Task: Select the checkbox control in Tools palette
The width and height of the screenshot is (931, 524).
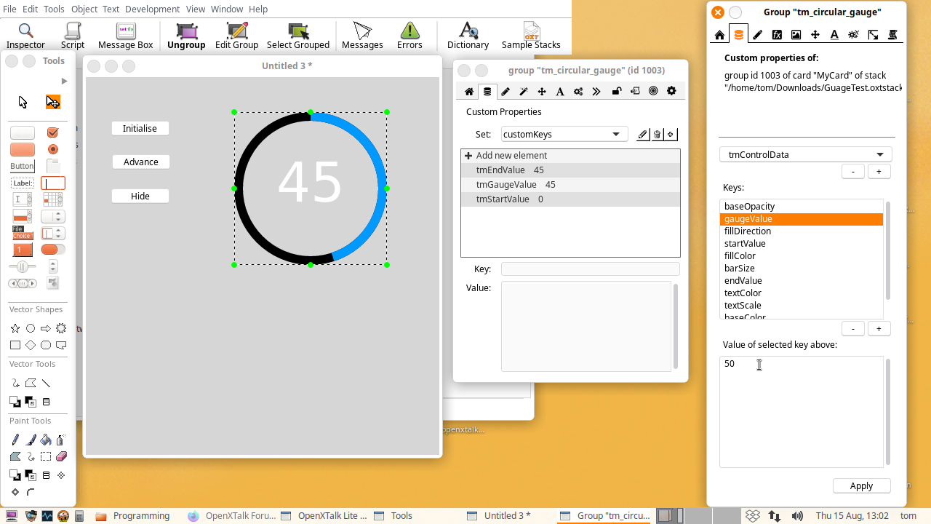Action: (x=52, y=132)
